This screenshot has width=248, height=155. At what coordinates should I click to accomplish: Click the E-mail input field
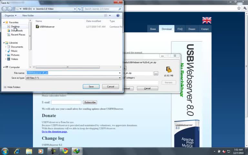coord(66,102)
